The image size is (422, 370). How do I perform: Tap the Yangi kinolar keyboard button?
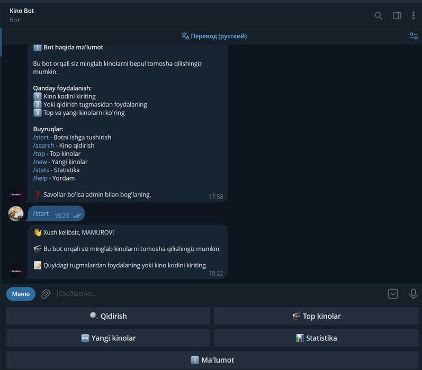click(108, 338)
